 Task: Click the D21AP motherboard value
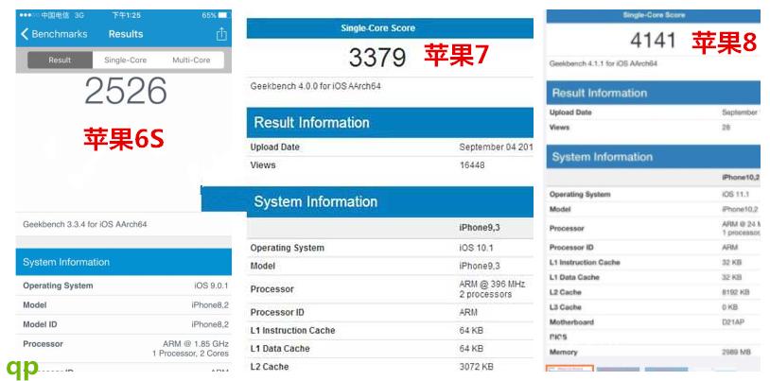[734, 322]
